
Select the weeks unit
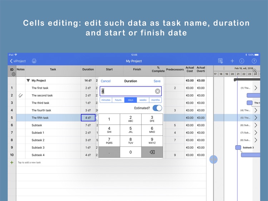point(143,100)
